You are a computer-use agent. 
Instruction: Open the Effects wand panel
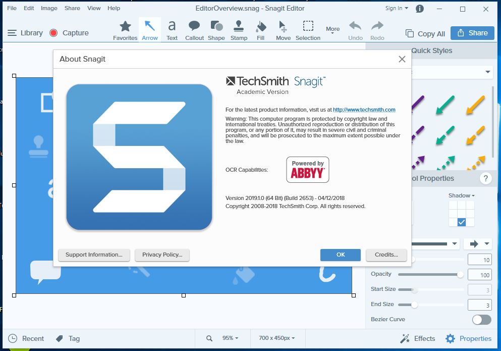(417, 338)
